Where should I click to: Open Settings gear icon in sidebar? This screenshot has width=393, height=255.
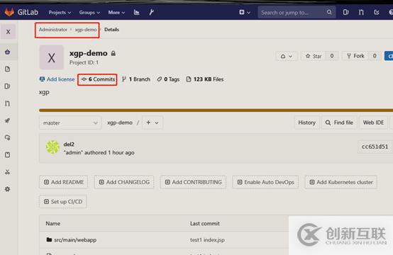point(8,189)
